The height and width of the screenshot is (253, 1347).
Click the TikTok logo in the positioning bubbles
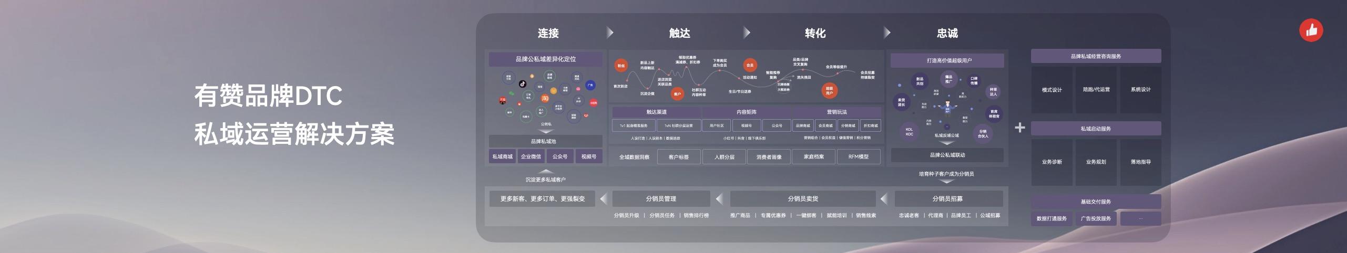pos(523,83)
